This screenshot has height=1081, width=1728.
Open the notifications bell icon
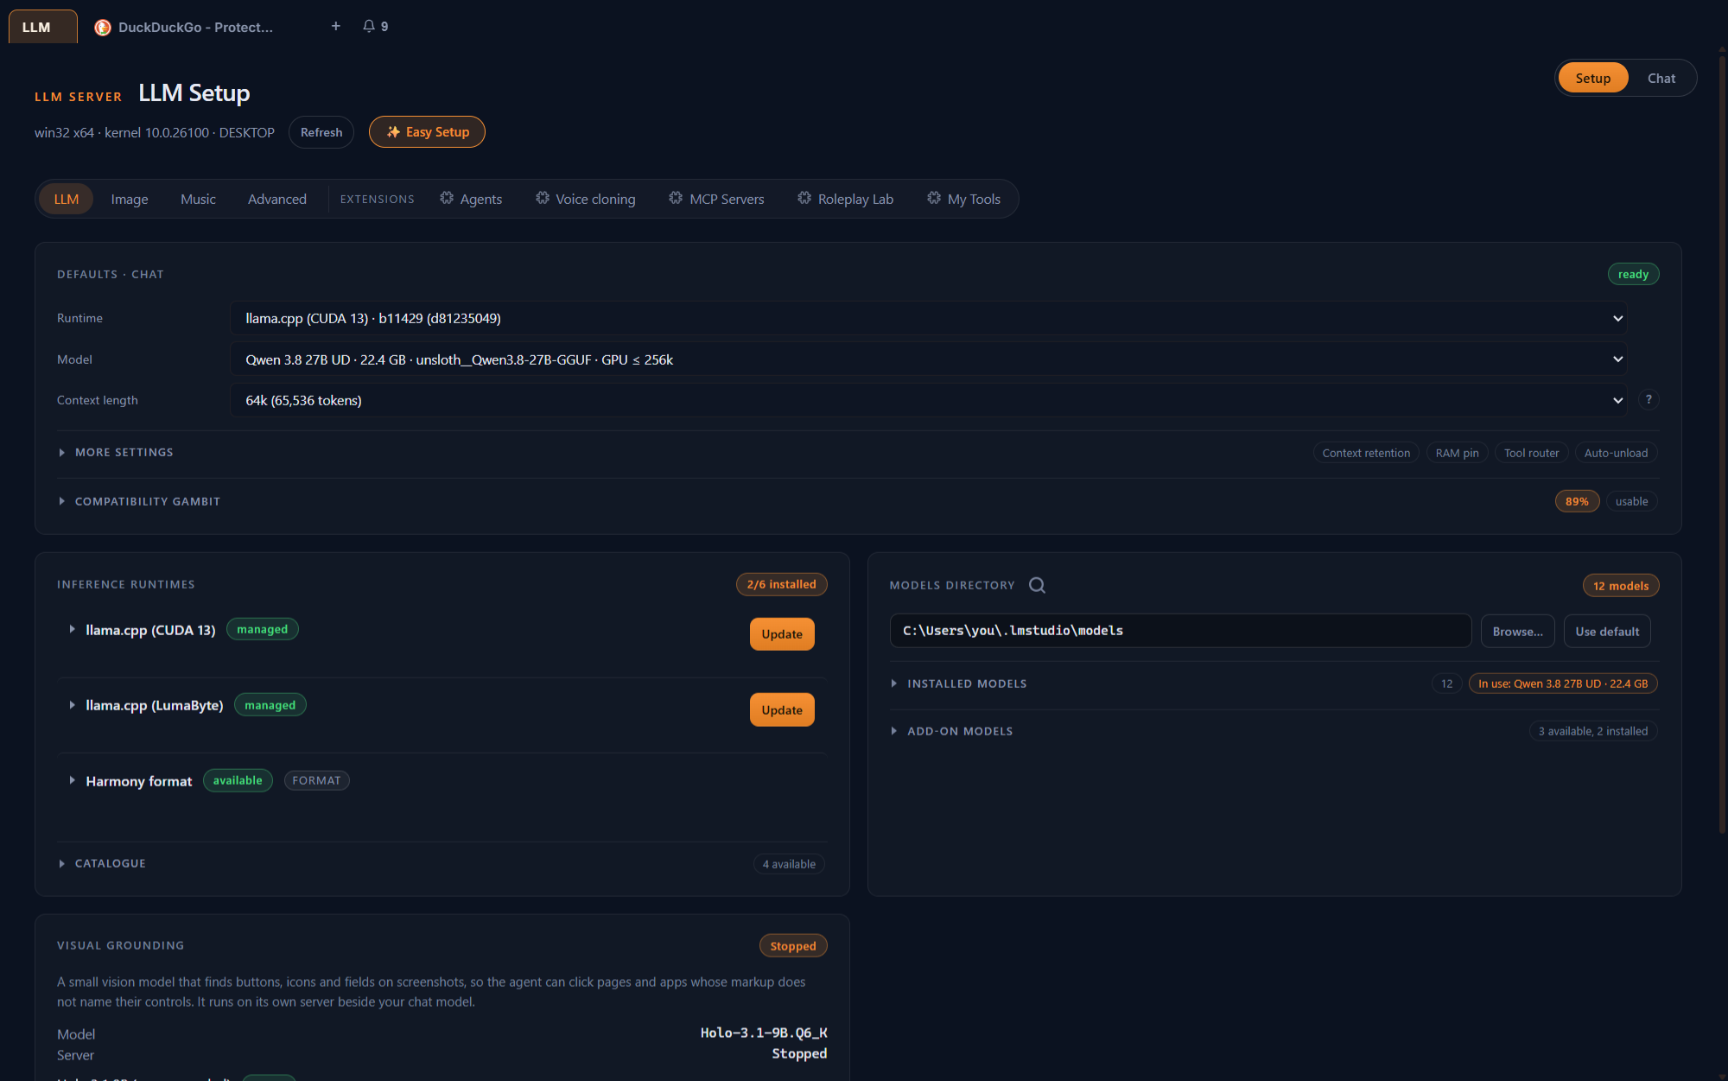[x=369, y=26]
